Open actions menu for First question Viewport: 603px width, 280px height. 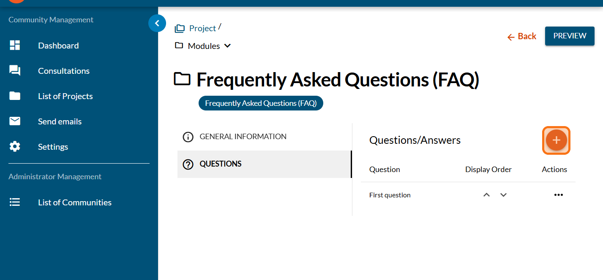coord(558,195)
